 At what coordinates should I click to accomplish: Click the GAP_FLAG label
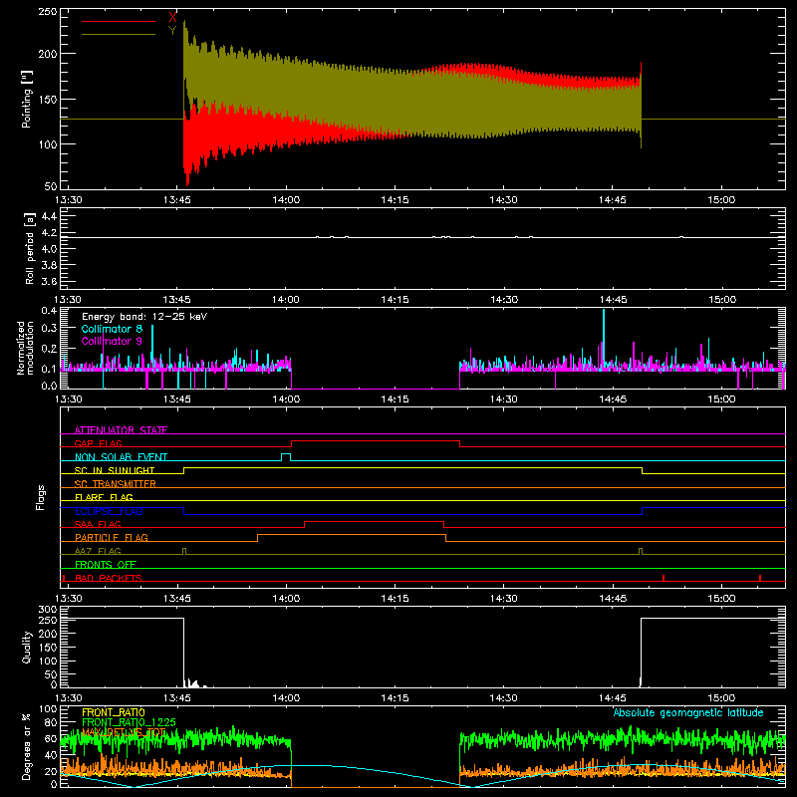tap(98, 443)
